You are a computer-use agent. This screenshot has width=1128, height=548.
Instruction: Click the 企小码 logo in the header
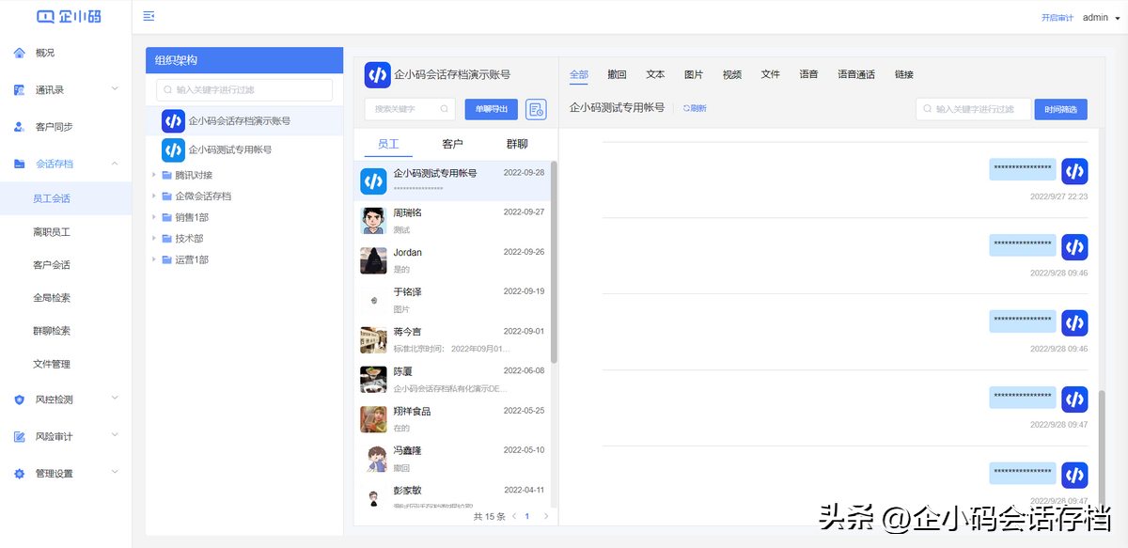[x=69, y=16]
